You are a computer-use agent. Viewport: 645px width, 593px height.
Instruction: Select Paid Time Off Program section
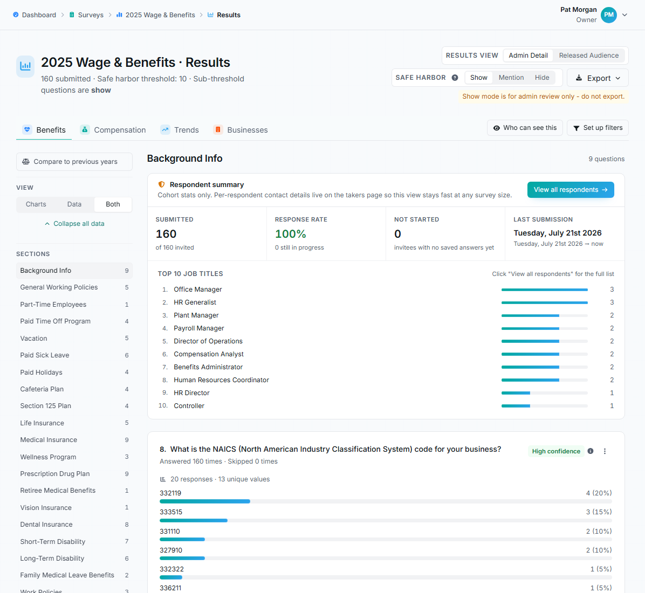(x=74, y=321)
